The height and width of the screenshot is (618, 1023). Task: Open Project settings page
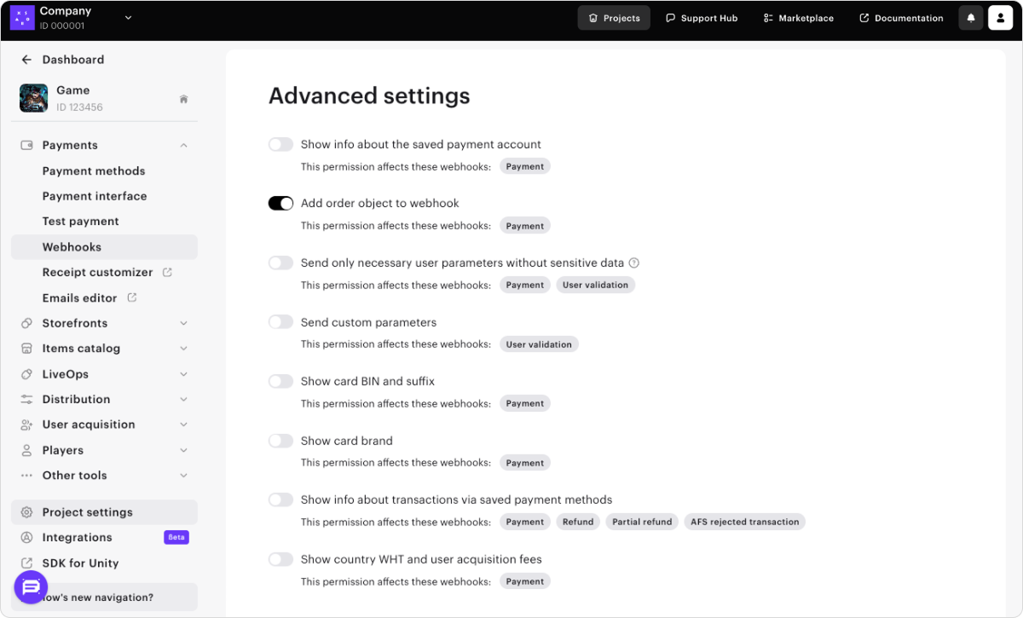click(x=104, y=512)
